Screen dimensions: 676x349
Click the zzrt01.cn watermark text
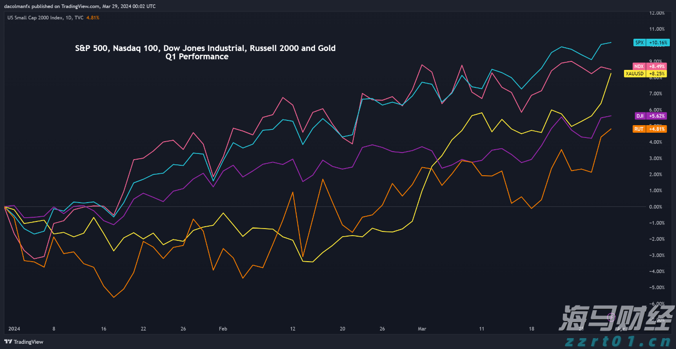coord(621,341)
